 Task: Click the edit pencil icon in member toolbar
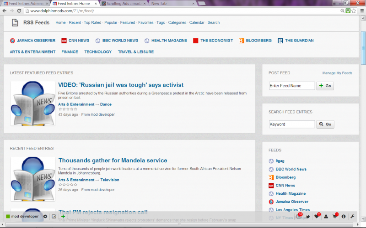tap(54, 216)
